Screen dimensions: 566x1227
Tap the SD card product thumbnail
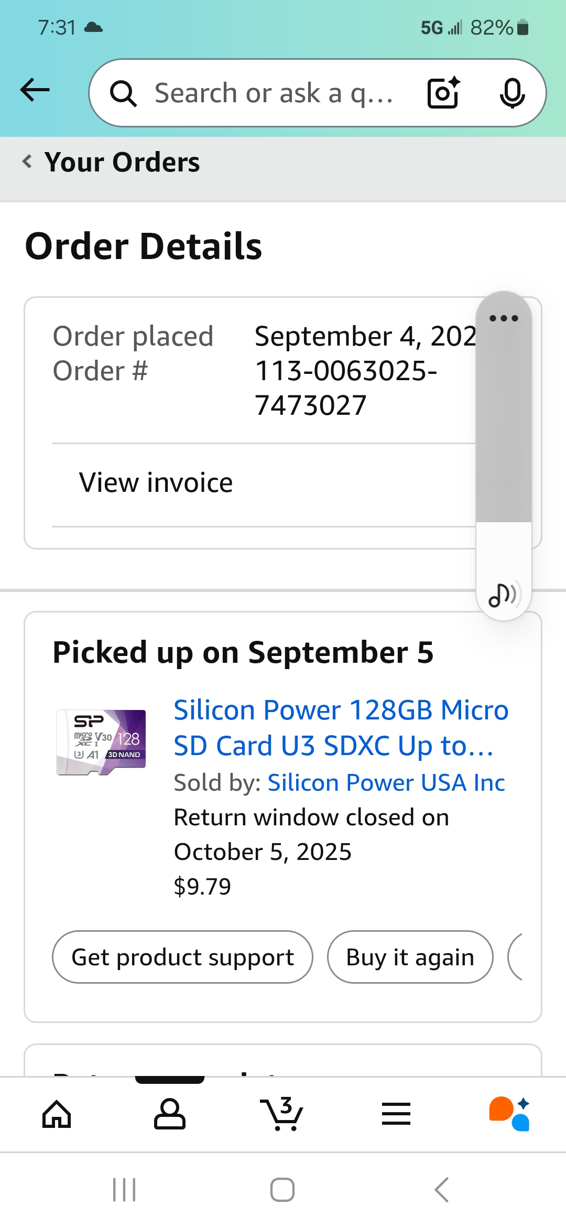click(x=101, y=742)
